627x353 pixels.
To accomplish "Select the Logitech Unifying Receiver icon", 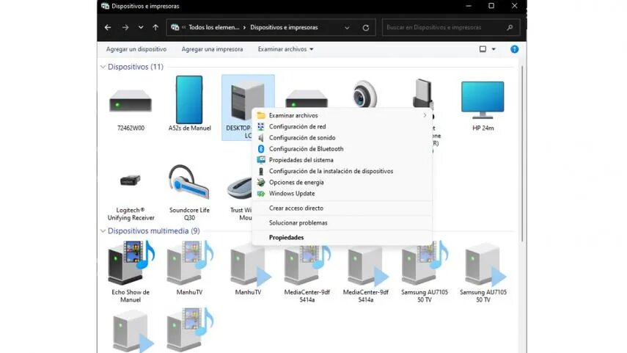I will click(131, 181).
